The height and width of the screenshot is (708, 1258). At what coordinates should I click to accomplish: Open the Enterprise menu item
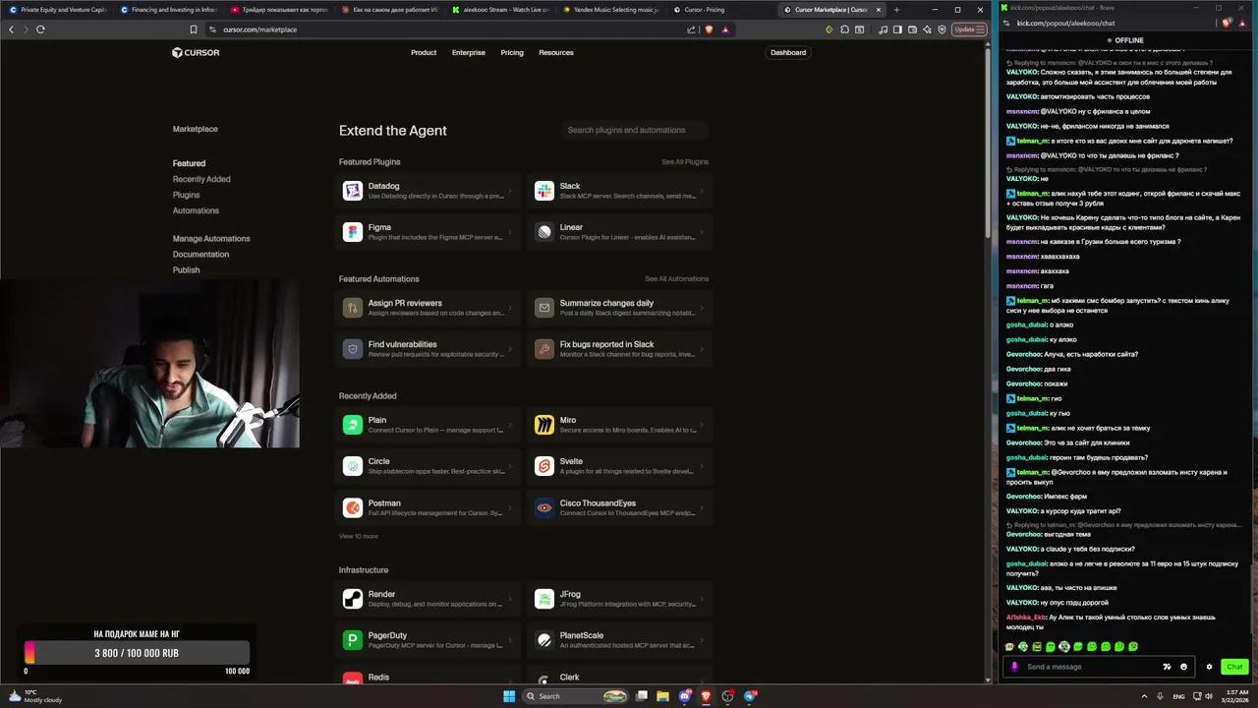pyautogui.click(x=469, y=52)
